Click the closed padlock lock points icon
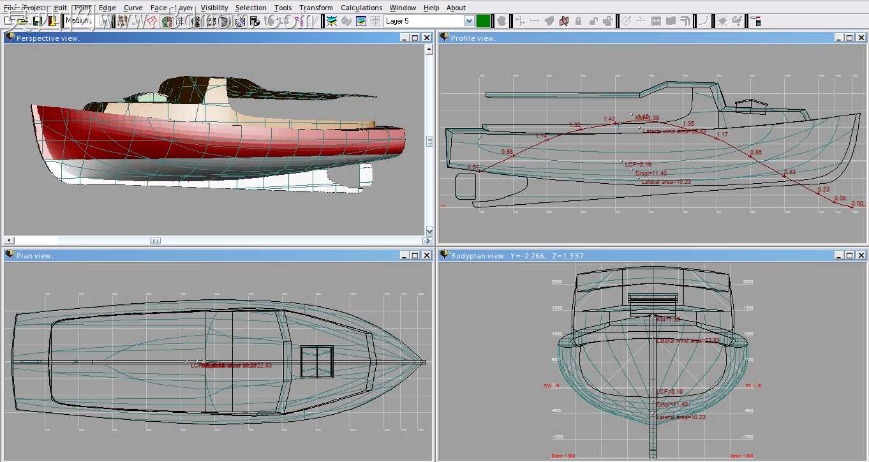This screenshot has width=869, height=462. 578,21
